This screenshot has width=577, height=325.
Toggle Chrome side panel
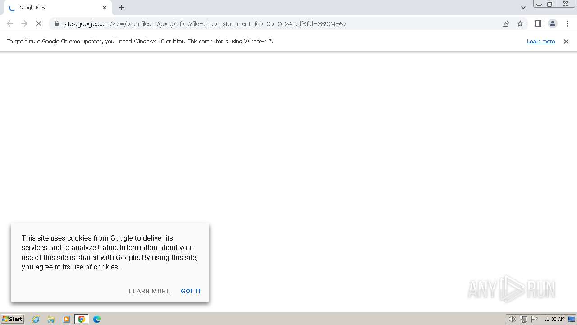click(538, 23)
